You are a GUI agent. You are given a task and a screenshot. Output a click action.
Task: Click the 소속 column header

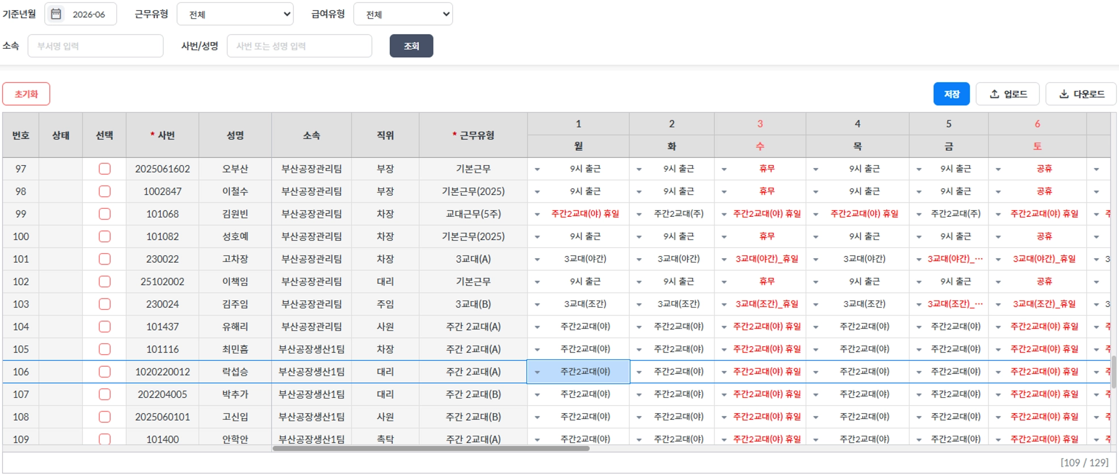[x=312, y=135]
